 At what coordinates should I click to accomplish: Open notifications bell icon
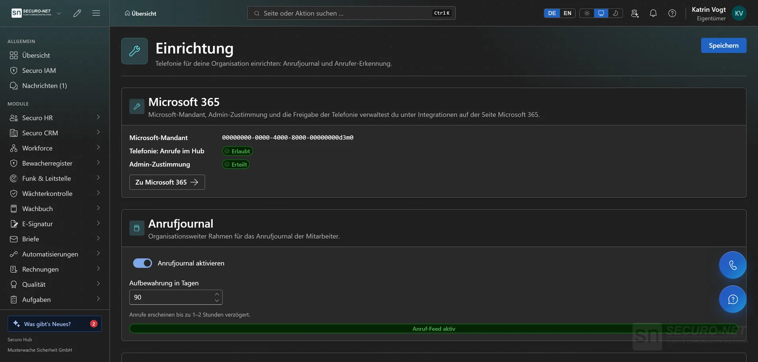pos(653,13)
